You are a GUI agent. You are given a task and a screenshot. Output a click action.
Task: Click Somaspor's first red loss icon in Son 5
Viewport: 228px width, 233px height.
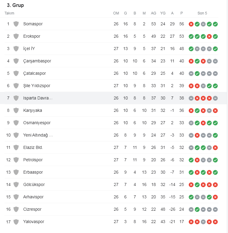pos(191,24)
